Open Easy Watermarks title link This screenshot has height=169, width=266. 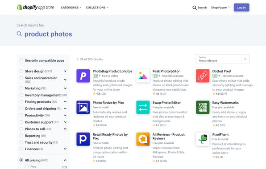pos(225,103)
